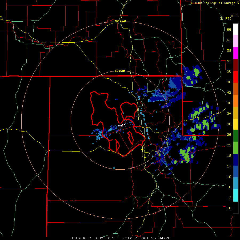Click the "[K FT]" units label
The image size is (240, 240).
click(x=225, y=18)
